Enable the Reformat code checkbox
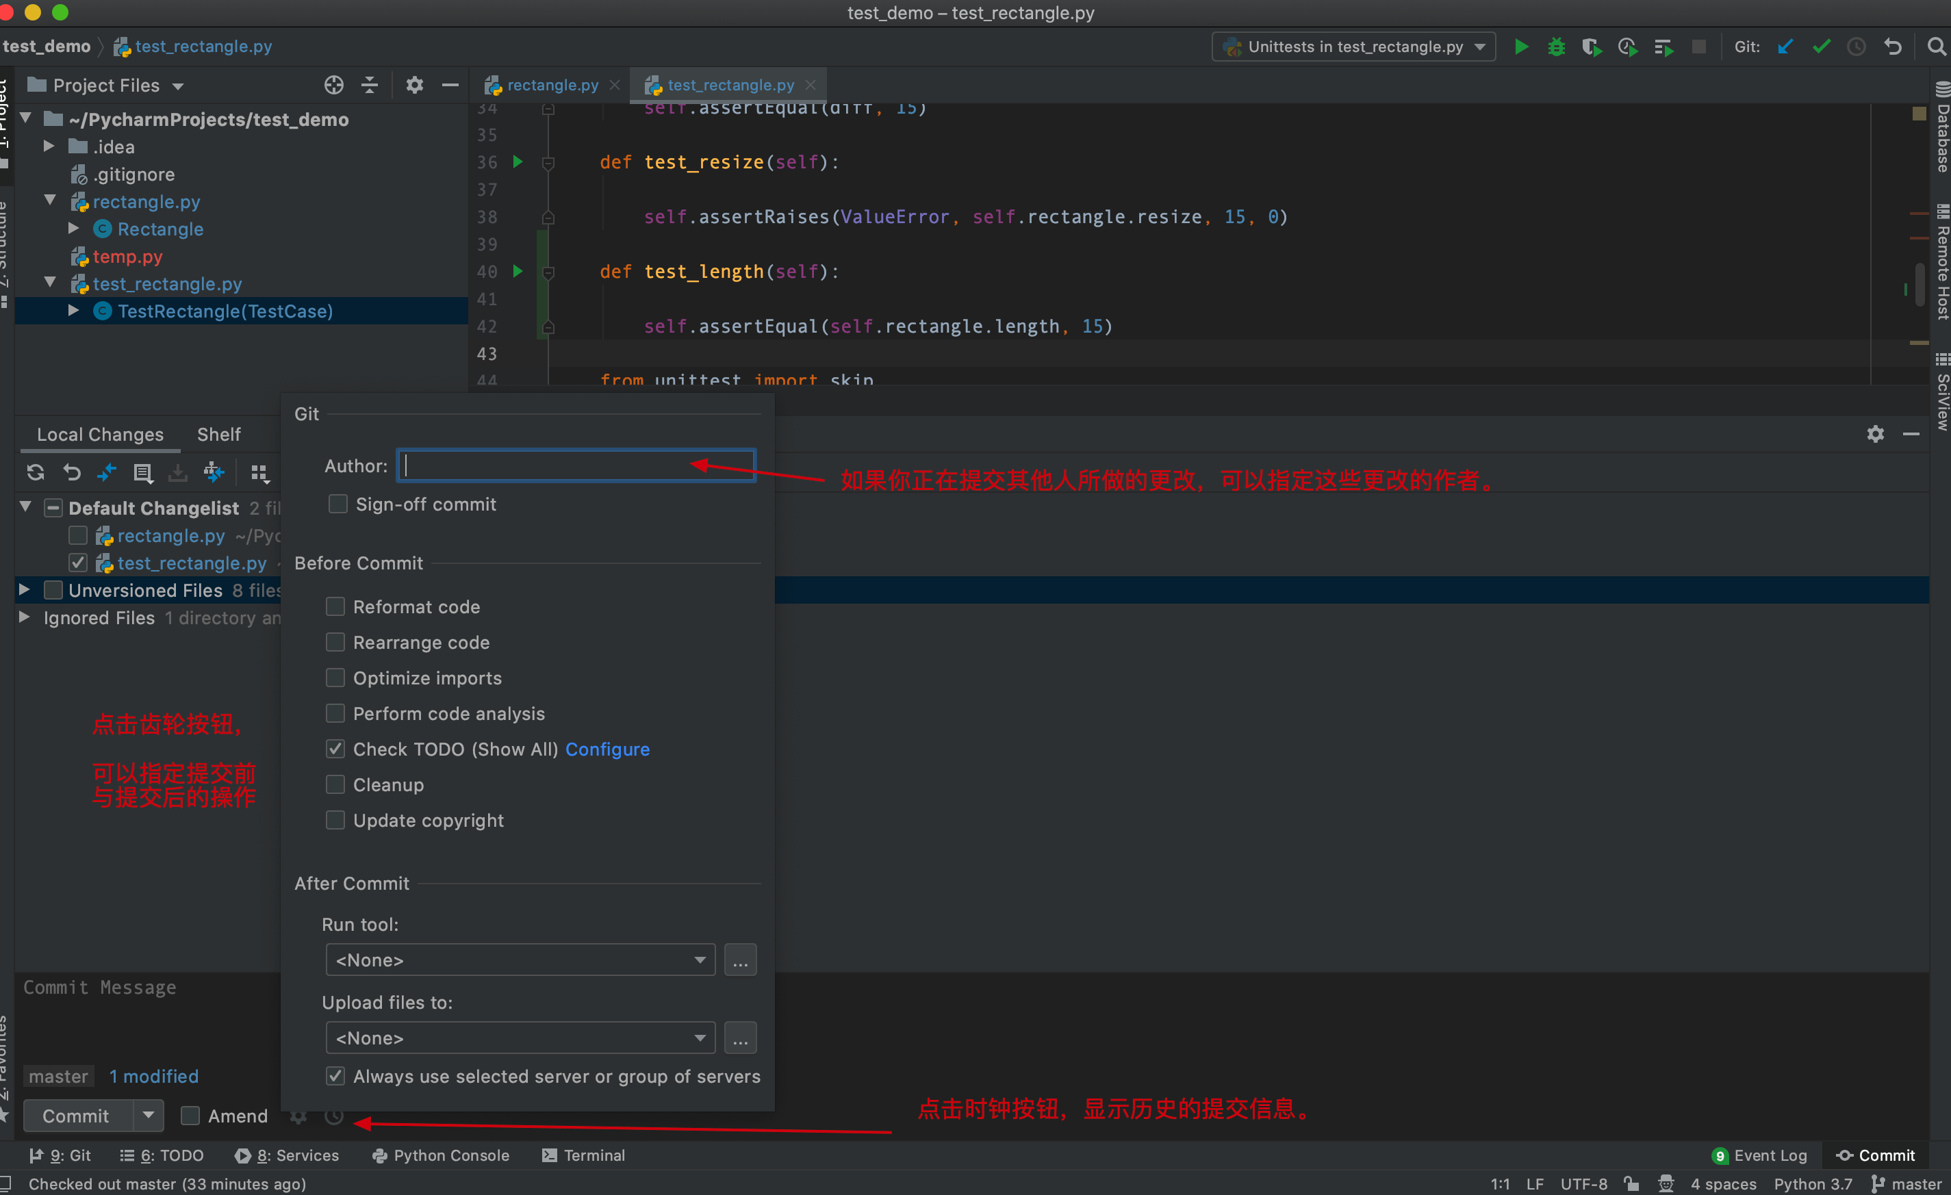This screenshot has height=1195, width=1951. point(335,606)
